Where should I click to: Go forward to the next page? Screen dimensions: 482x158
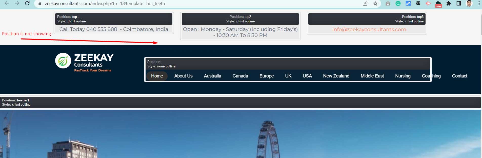(17, 4)
